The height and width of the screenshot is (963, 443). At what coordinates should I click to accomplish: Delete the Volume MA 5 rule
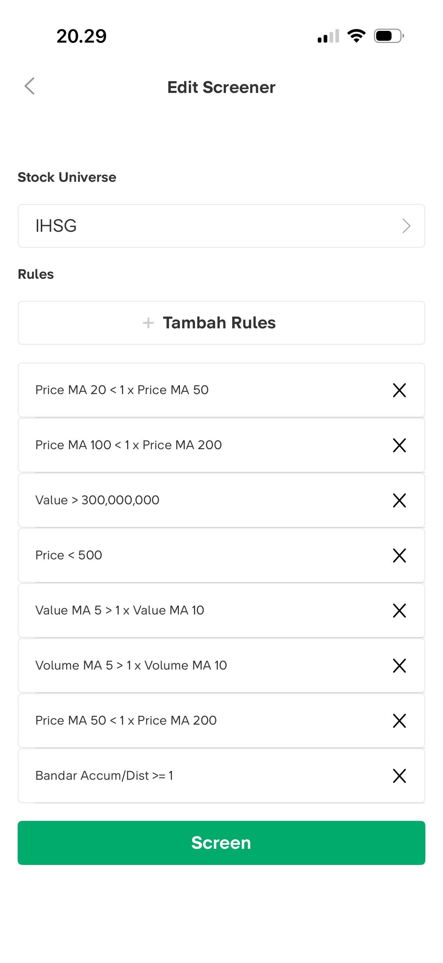[x=399, y=666]
